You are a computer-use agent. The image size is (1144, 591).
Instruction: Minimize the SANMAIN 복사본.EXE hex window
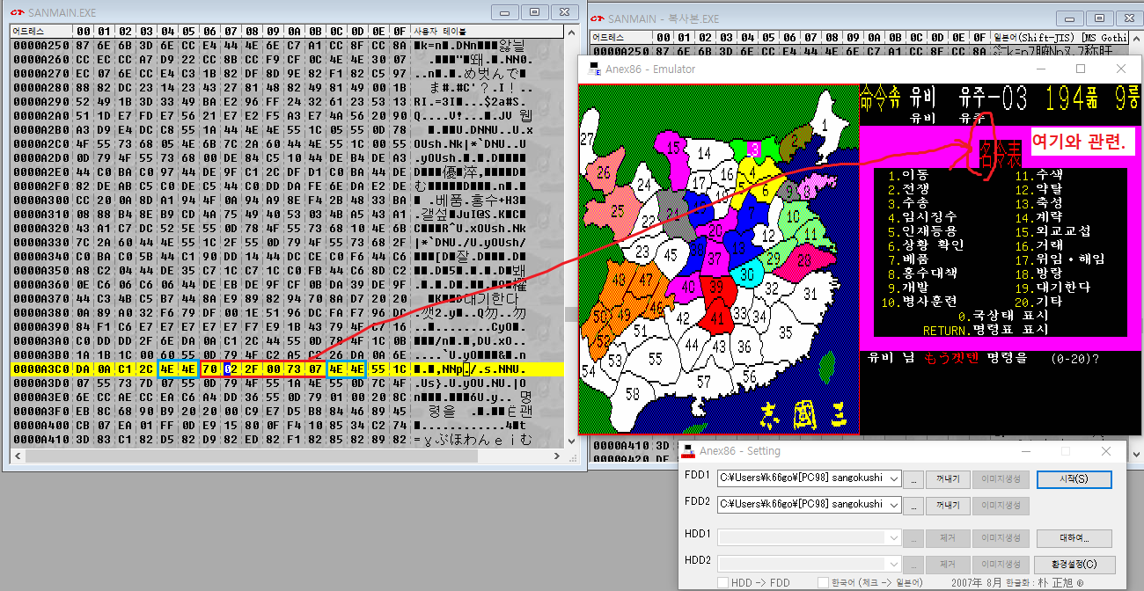point(1071,18)
